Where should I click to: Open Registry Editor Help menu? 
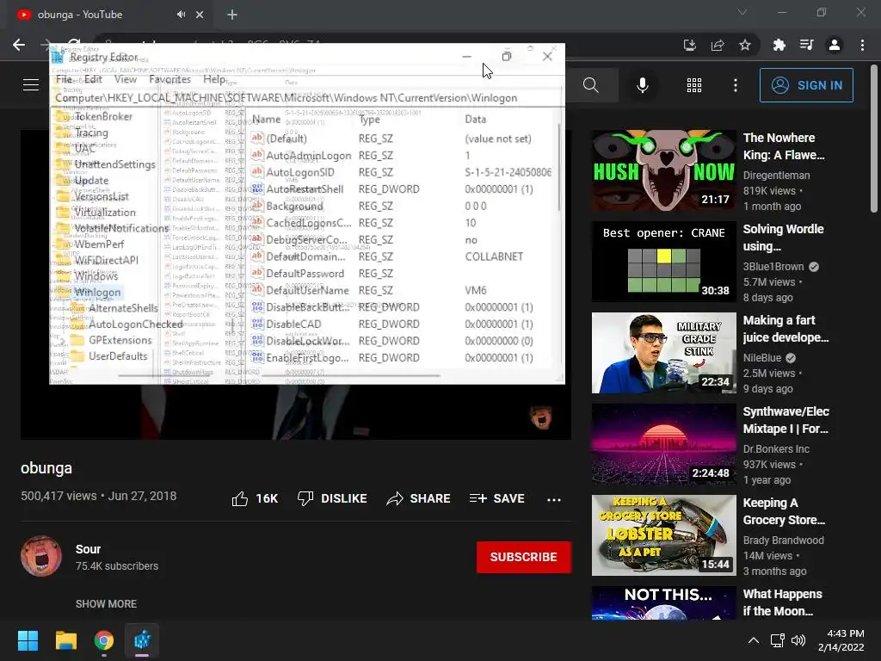coord(214,79)
